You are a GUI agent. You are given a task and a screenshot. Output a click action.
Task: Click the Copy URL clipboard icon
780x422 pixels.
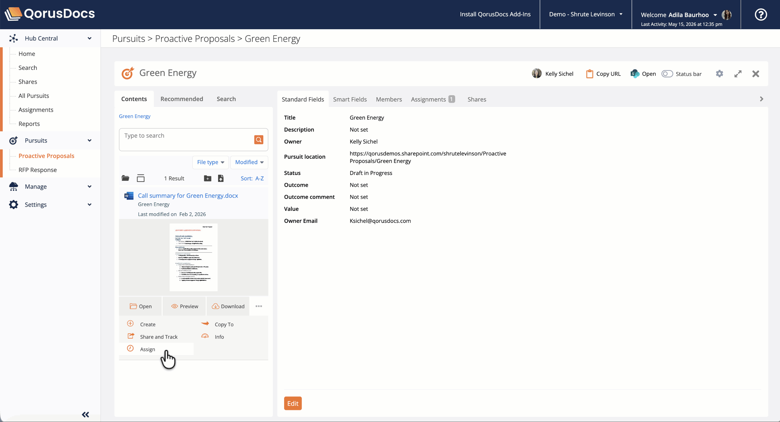coord(589,74)
